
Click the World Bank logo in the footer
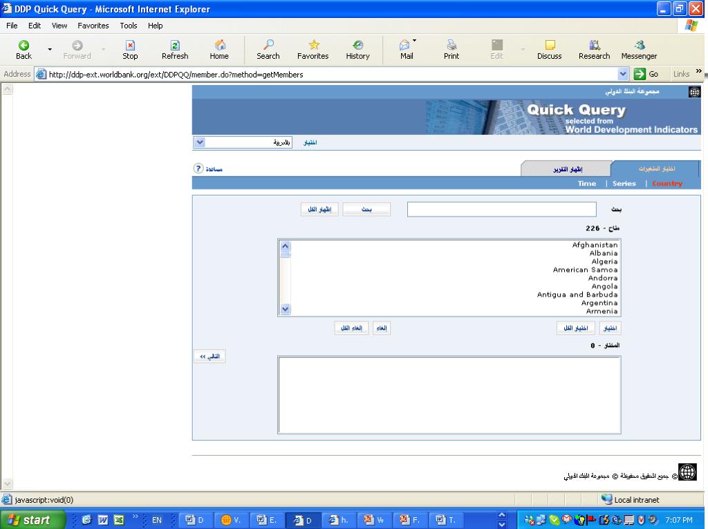687,472
